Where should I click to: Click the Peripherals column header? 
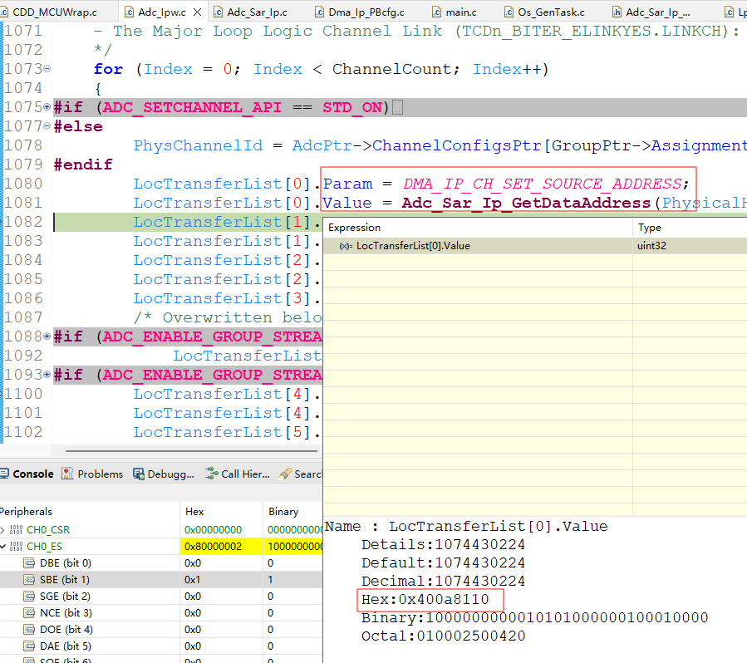tap(90, 512)
